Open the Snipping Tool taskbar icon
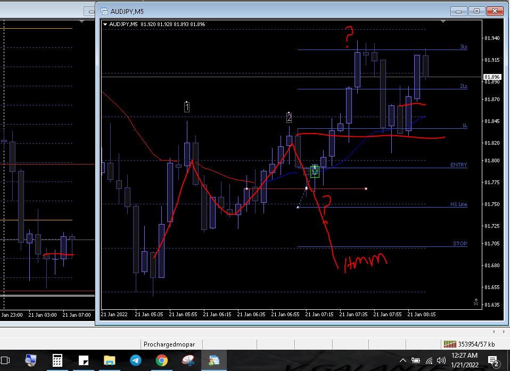This screenshot has width=510, height=371. pyautogui.click(x=188, y=360)
